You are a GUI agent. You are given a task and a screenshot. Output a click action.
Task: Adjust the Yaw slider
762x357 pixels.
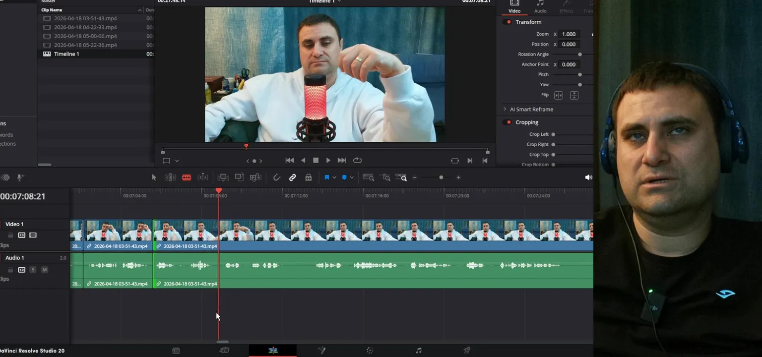click(x=579, y=85)
